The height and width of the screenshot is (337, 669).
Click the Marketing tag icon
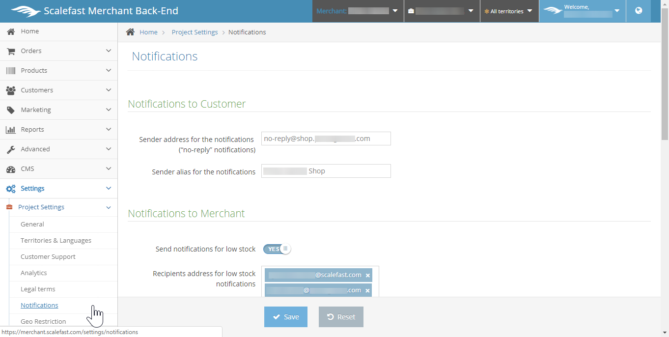10,110
